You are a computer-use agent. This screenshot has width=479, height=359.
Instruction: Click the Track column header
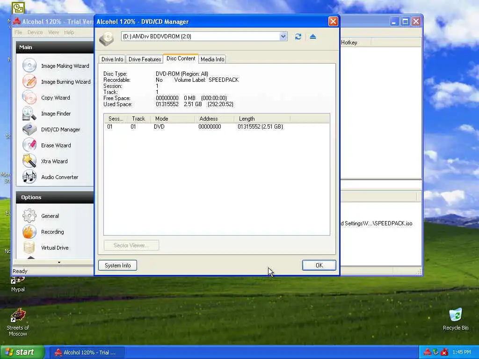(x=138, y=119)
